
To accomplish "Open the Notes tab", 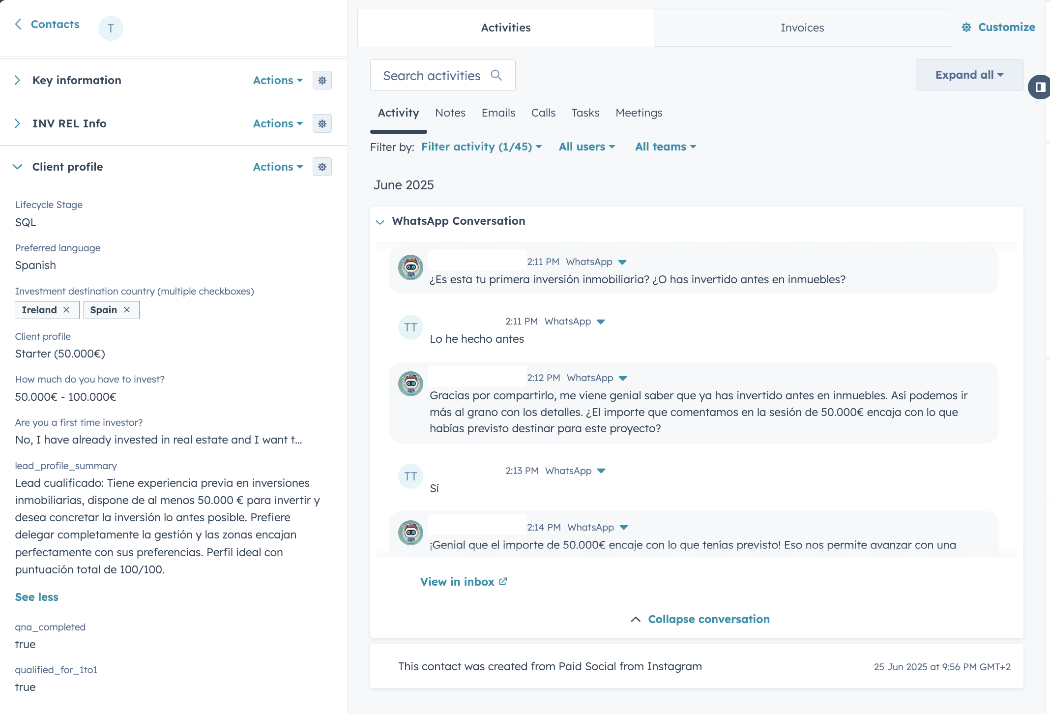I will pyautogui.click(x=450, y=113).
